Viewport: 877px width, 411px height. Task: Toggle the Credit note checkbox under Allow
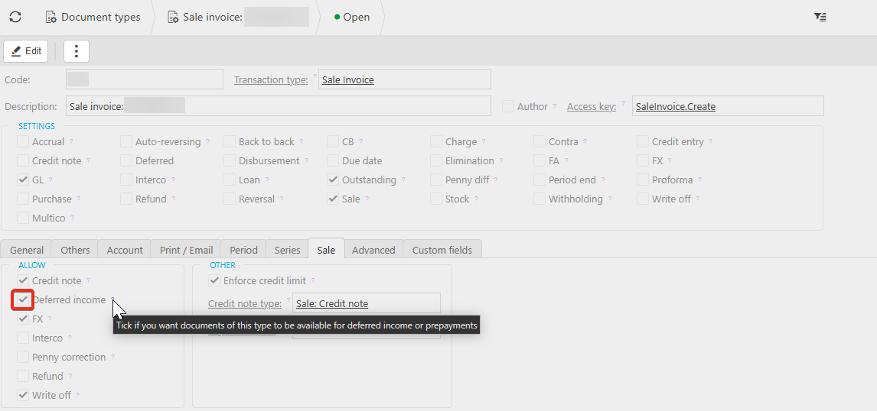point(23,281)
